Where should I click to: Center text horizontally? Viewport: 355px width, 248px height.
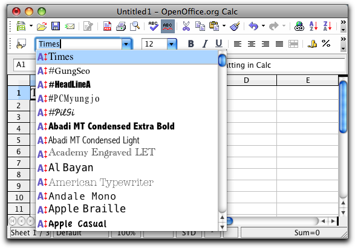tap(252, 44)
